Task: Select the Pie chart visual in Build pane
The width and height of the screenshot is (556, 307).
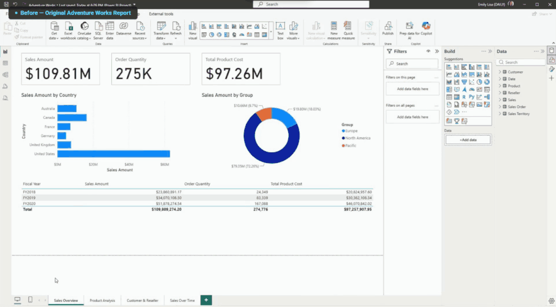Action: pyautogui.click(x=479, y=82)
